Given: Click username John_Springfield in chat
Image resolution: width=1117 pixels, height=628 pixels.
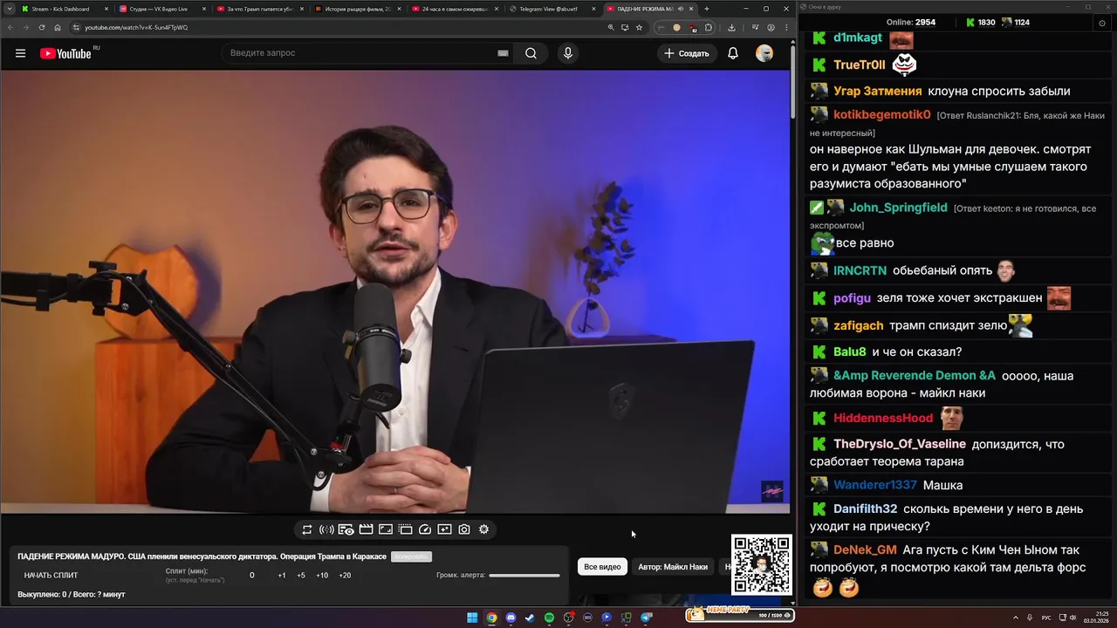Looking at the screenshot, I should (x=898, y=208).
